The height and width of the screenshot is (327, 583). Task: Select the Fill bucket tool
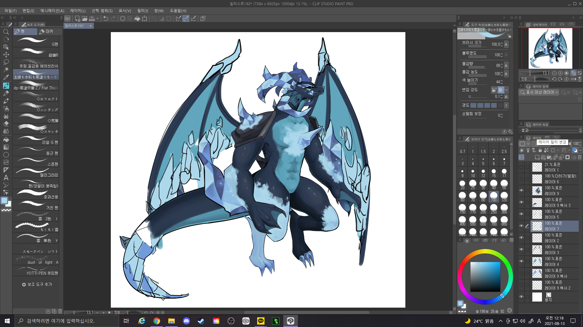point(6,139)
